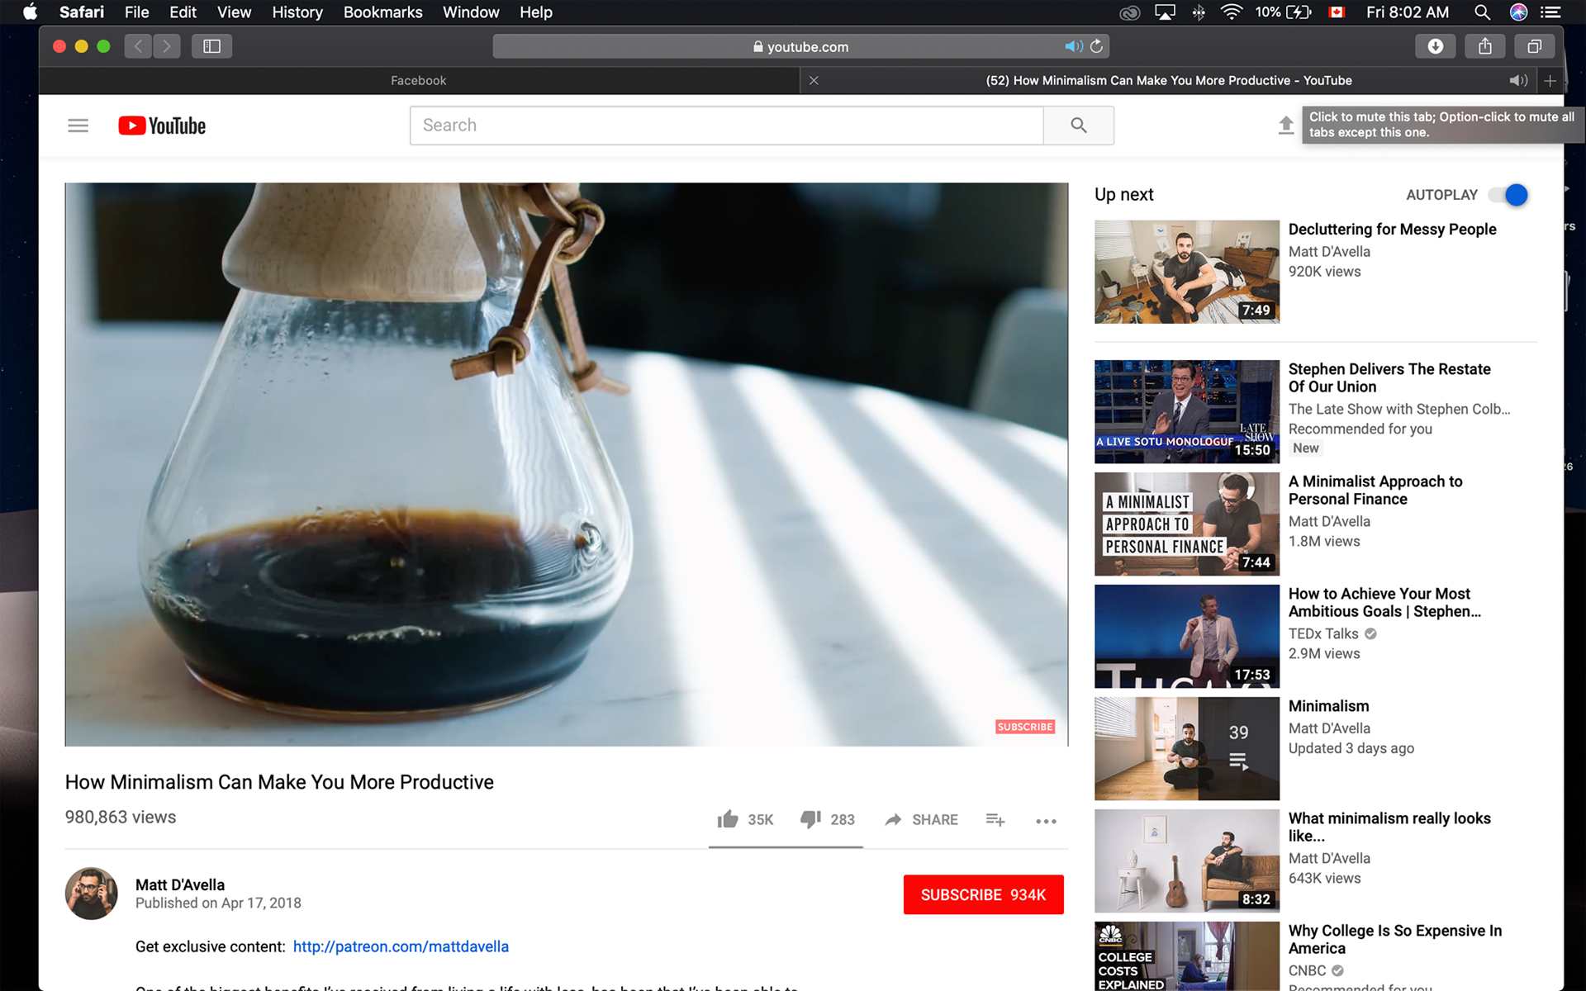Open the History menu

tap(297, 12)
